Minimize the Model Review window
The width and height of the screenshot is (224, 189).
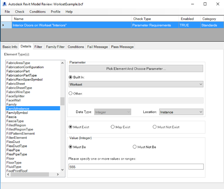pos(193,4)
